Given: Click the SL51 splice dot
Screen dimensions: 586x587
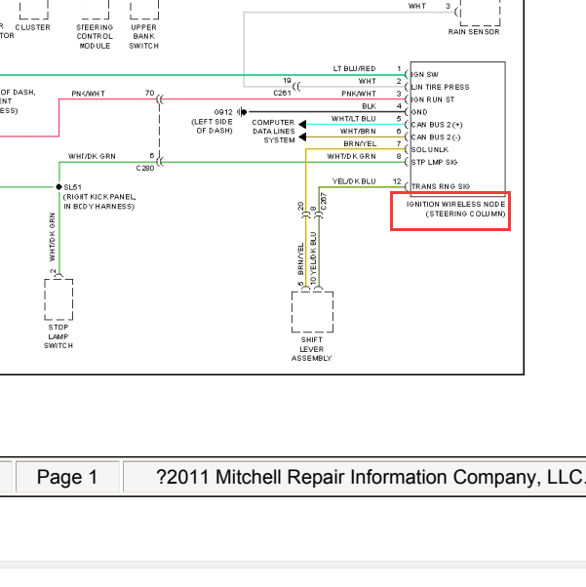Looking at the screenshot, I should pyautogui.click(x=59, y=187).
